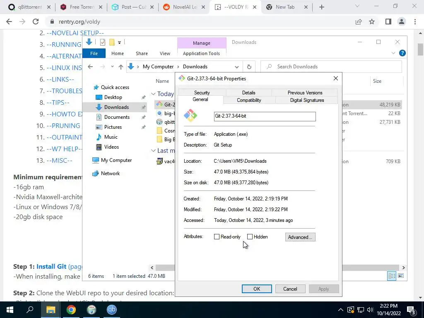The image size is (424, 318).
Task: Open Explorer help icon
Action: coord(402,53)
